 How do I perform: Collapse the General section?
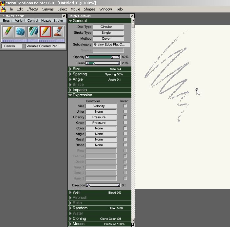coord(70,21)
